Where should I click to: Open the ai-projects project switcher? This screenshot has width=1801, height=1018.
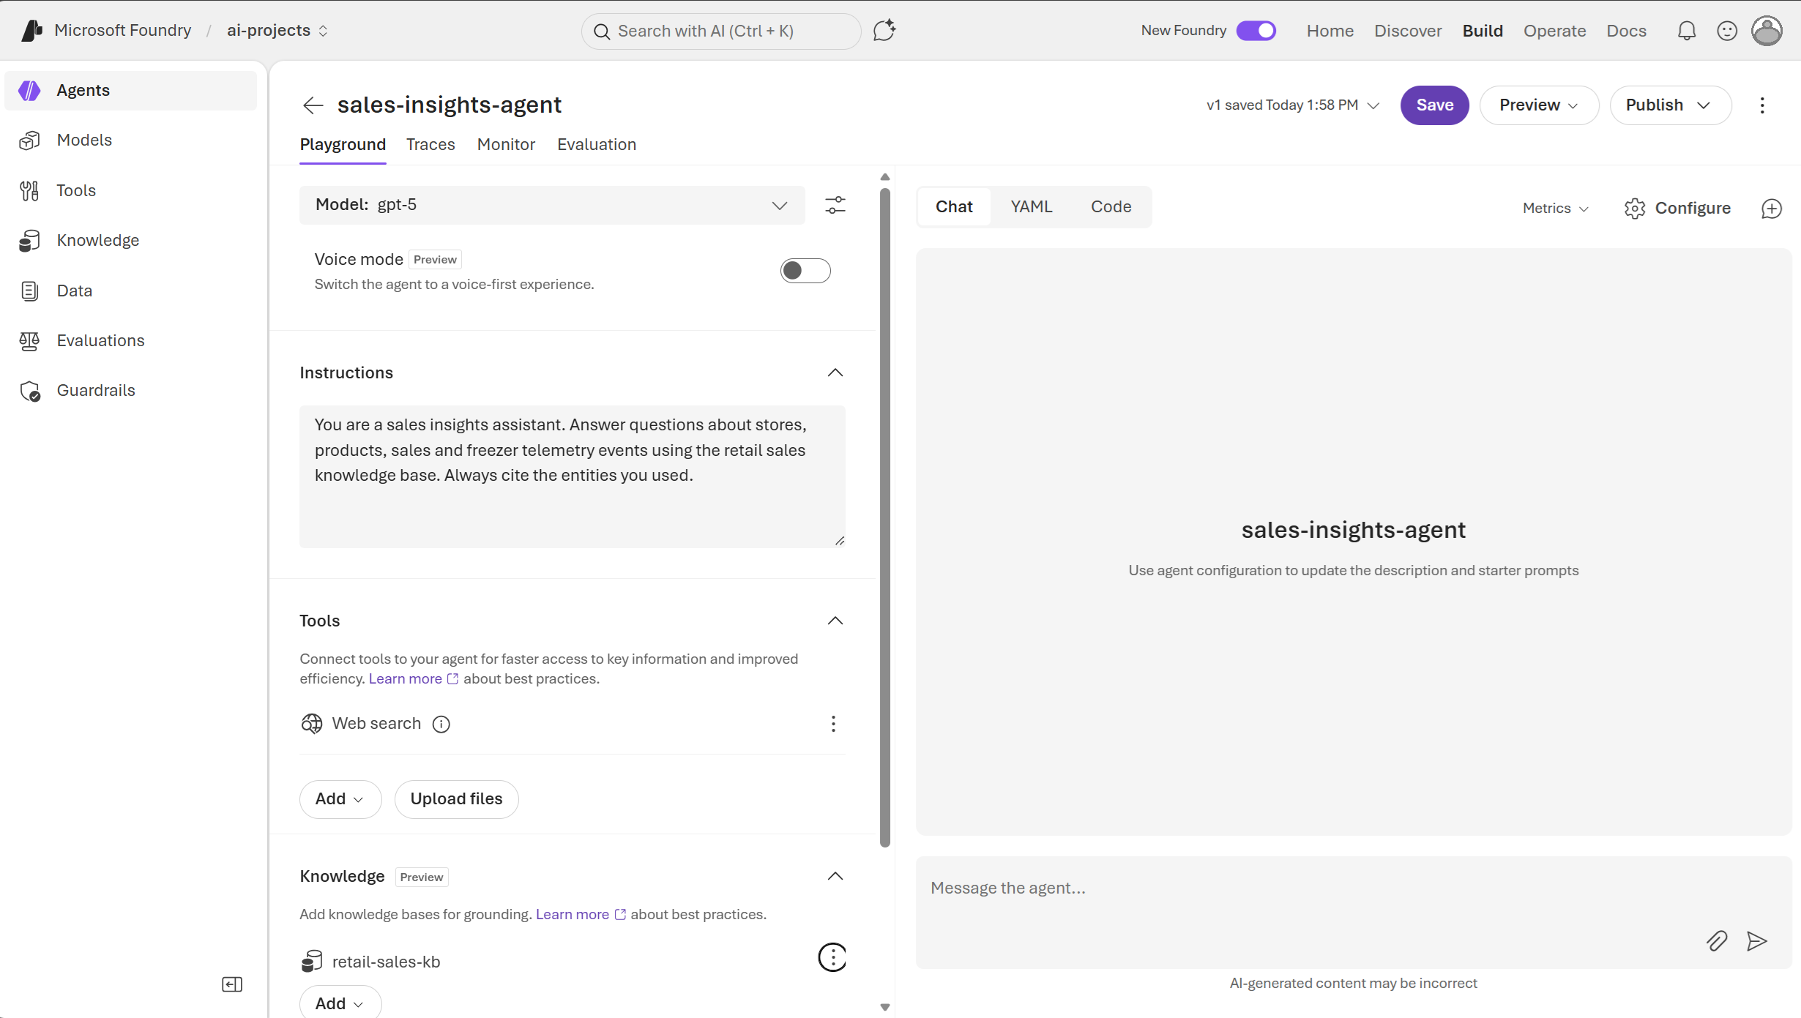tap(277, 31)
